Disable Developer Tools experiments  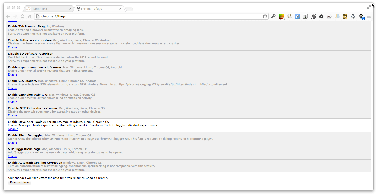click(13, 129)
